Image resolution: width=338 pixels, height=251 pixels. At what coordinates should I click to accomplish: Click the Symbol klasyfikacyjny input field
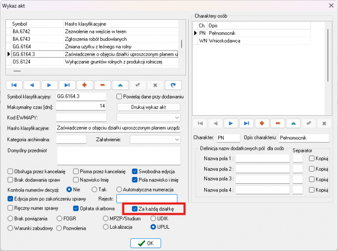click(x=81, y=96)
